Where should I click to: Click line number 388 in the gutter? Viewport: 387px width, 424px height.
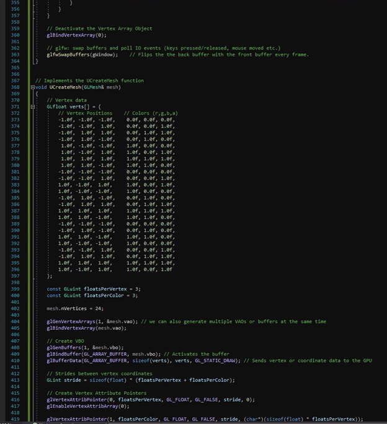point(15,218)
